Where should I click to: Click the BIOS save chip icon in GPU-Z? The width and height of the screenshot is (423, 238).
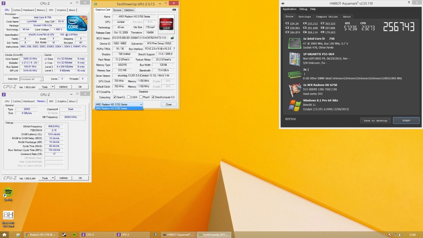point(172,38)
